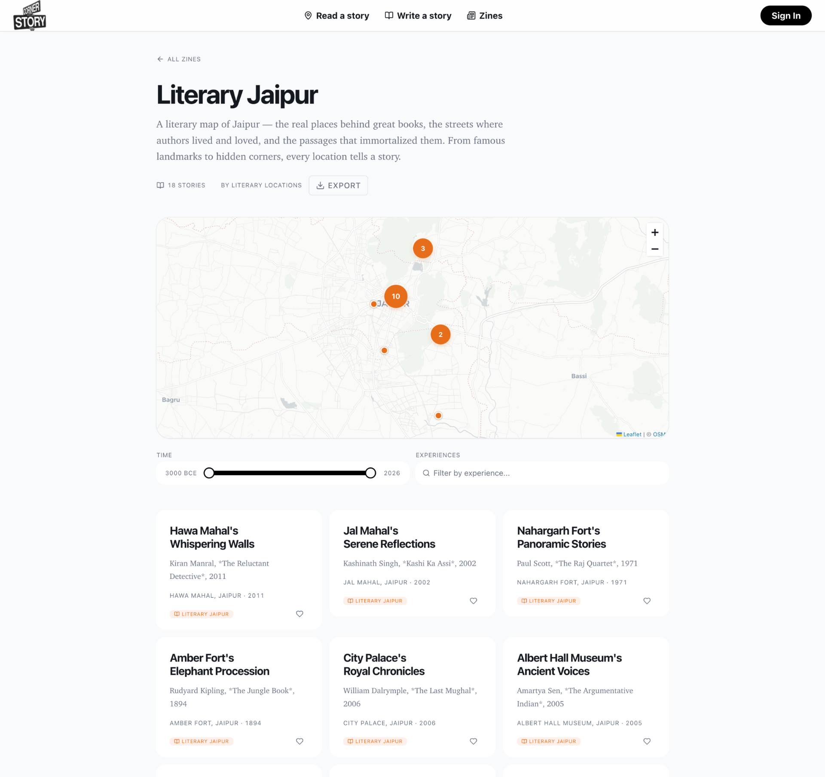Zoom in on the map

click(x=654, y=232)
